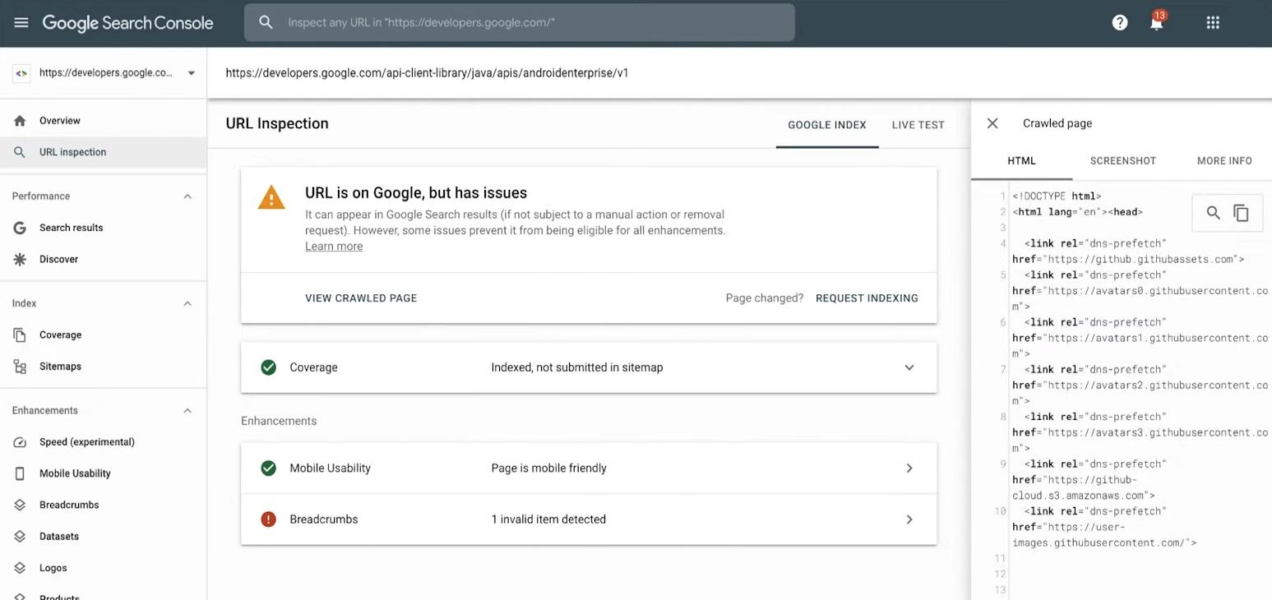The image size is (1272, 600).
Task: Collapse the Performance section
Action: pos(187,196)
